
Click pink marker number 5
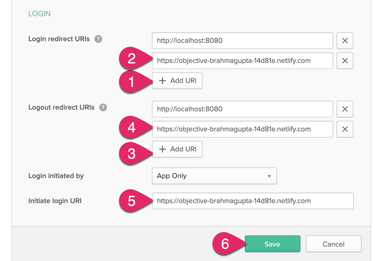pos(132,201)
